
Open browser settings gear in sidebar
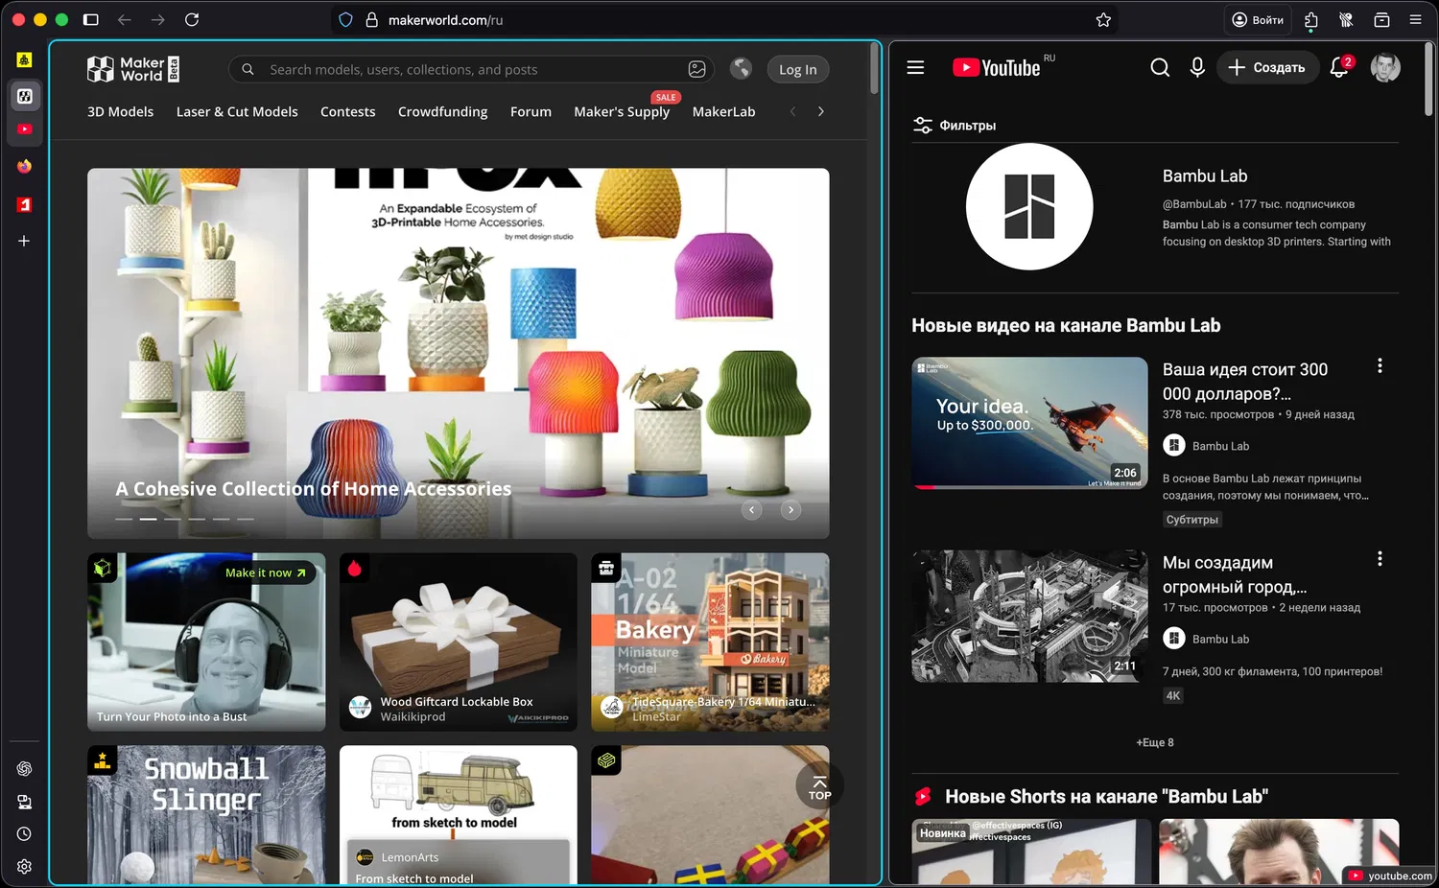click(25, 867)
